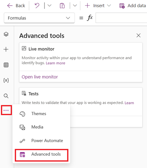Screen dimensions: 147x168
Task: Open the Variables {x} sidebar icon
Action: [x=6, y=80]
